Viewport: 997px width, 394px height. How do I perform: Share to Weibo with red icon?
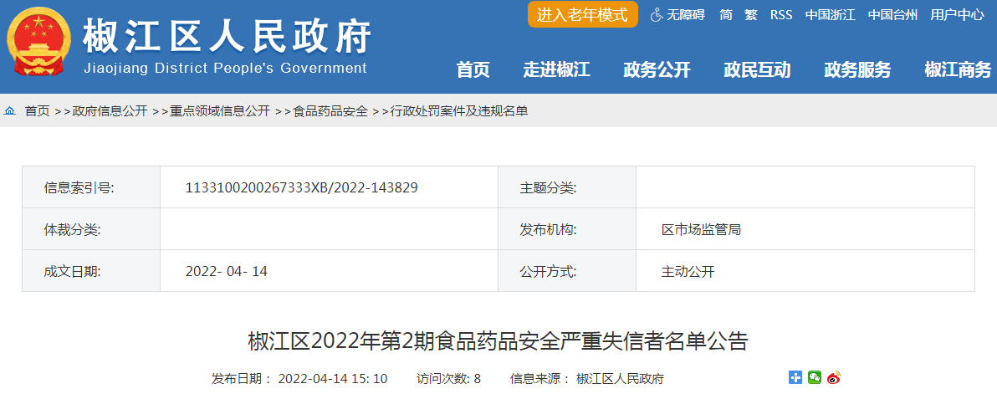click(x=834, y=377)
